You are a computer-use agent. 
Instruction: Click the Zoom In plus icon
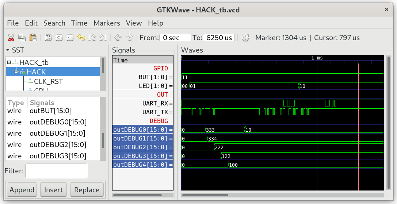click(59, 38)
